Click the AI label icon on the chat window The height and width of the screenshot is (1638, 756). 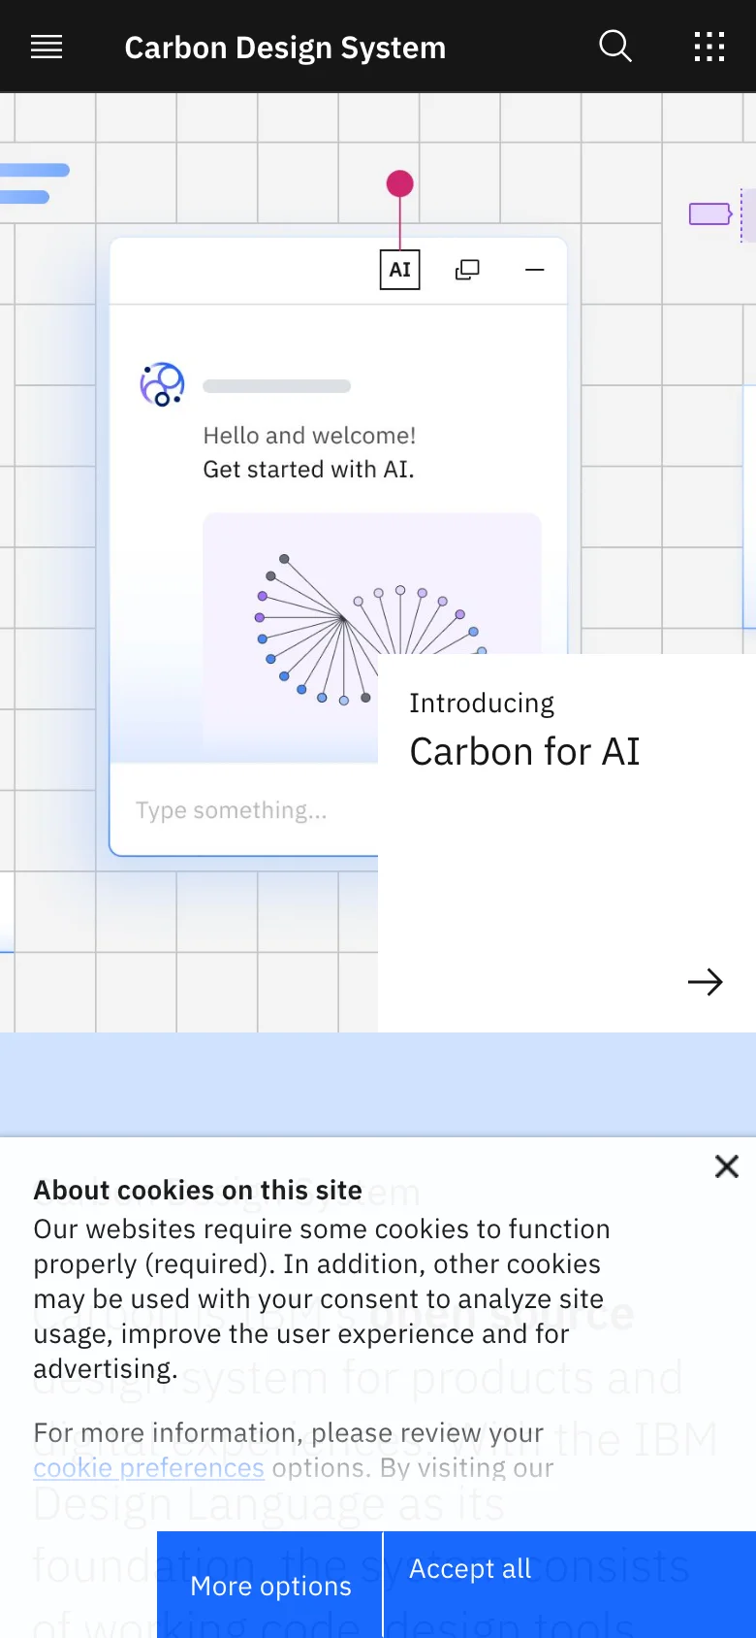[x=399, y=270]
